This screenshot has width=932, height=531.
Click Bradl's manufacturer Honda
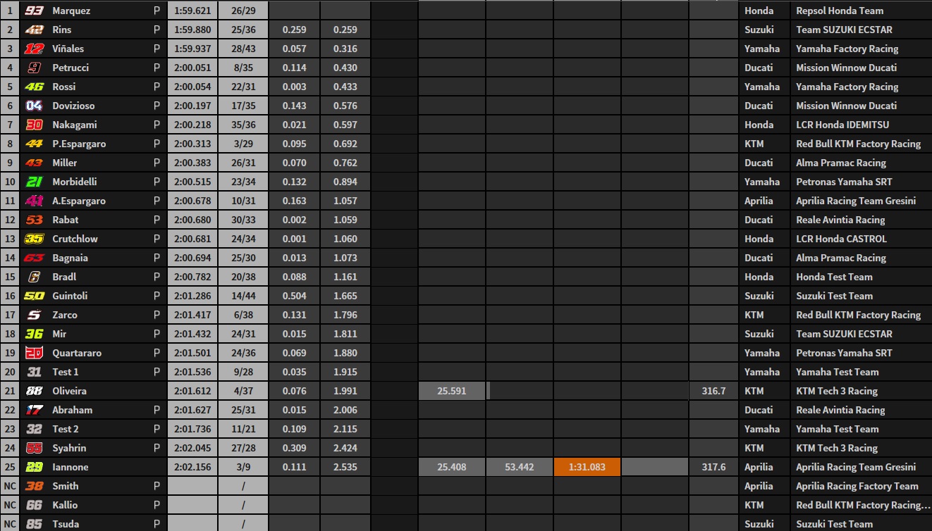pos(759,277)
